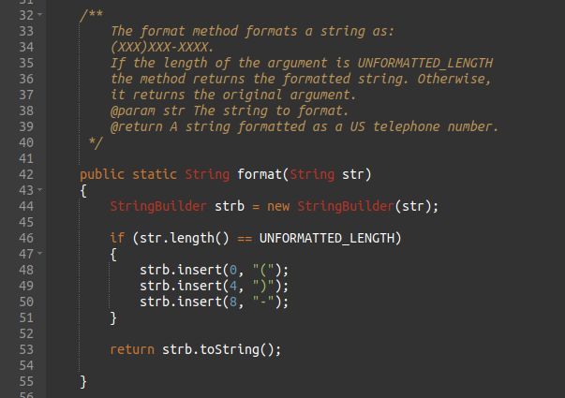Viewport: 565px width, 398px height.
Task: Place cursor on the UNFORMATTED_LENGTH constant in if condition
Action: pyautogui.click(x=329, y=238)
